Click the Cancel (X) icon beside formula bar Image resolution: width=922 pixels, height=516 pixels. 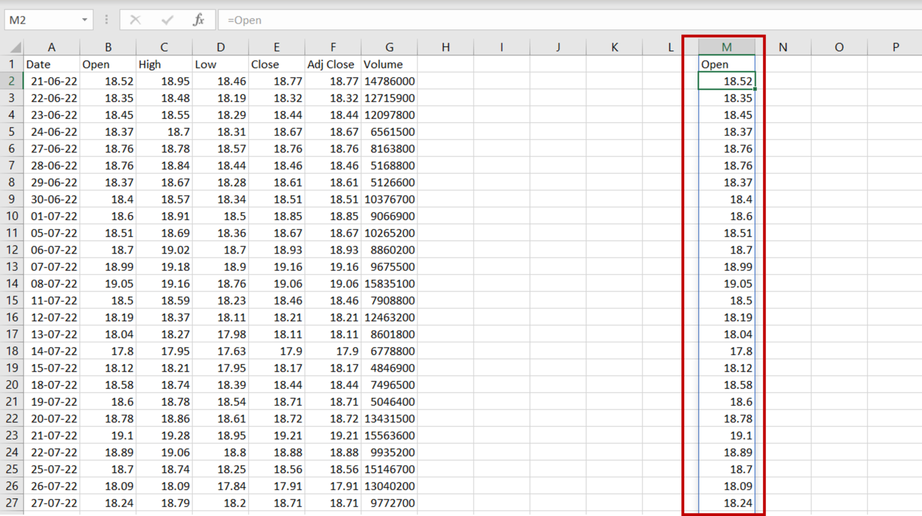pos(135,19)
